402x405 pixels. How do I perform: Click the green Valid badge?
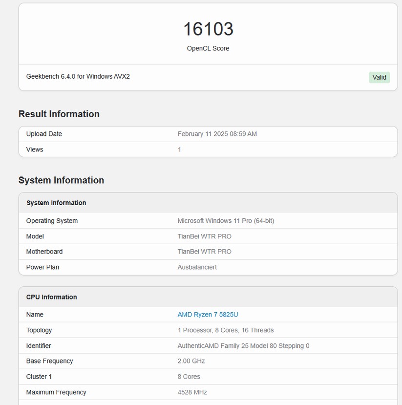pyautogui.click(x=379, y=77)
